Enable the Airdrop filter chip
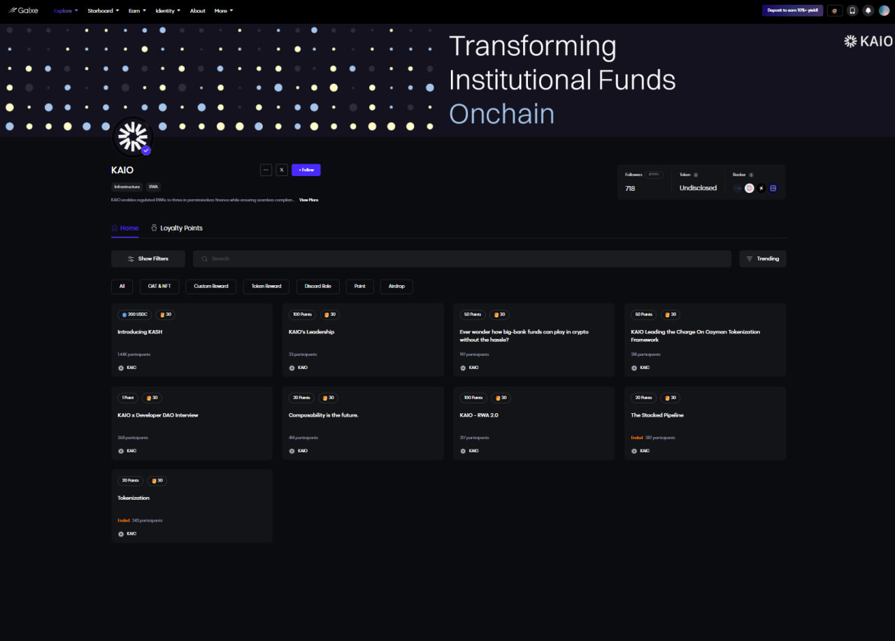Screen dimensions: 895x641 tap(396, 287)
